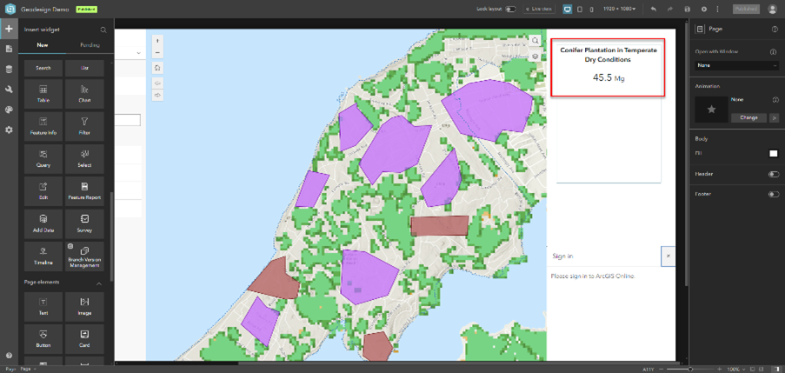Click the canvas zoom slider handle
Viewport: 785px width, 373px height.
[690, 369]
